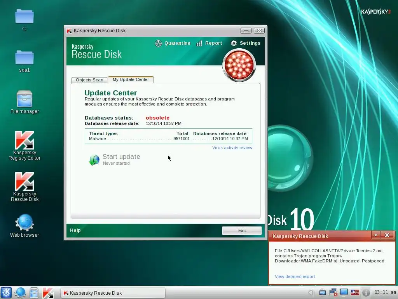Open the Report section
The height and width of the screenshot is (299, 398).
coord(209,43)
